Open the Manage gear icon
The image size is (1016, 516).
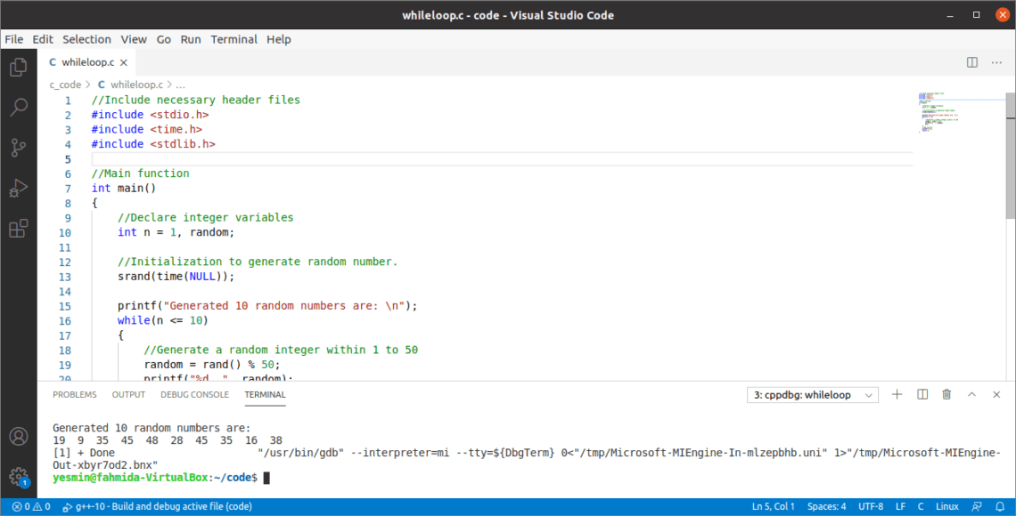tap(18, 474)
